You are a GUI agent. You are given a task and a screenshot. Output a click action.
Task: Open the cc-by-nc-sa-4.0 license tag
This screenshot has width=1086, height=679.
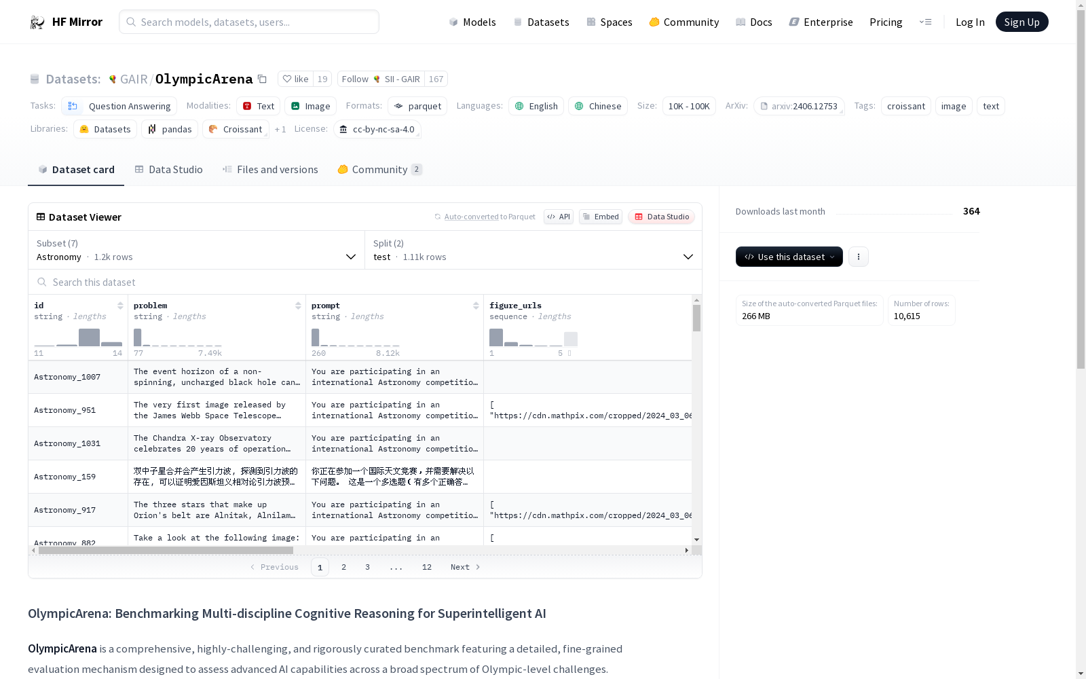coord(377,129)
